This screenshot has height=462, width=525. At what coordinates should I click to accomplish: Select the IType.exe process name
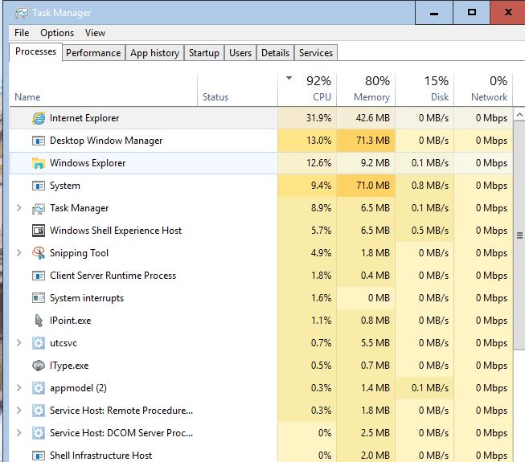(x=69, y=366)
